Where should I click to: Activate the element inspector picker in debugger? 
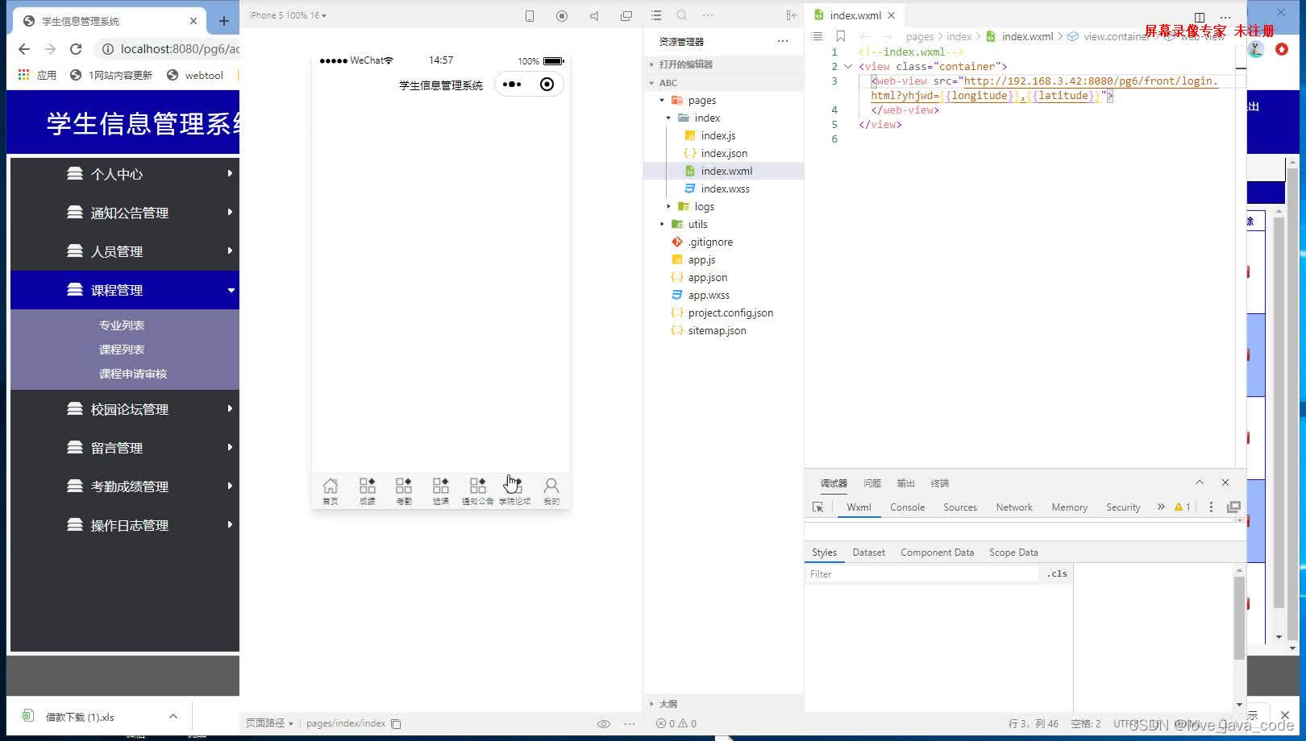(818, 507)
